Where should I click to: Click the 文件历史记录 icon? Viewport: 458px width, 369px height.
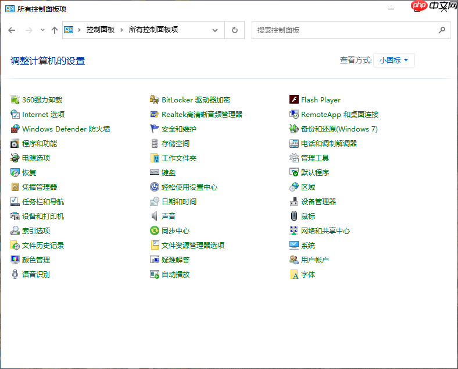[x=15, y=245]
